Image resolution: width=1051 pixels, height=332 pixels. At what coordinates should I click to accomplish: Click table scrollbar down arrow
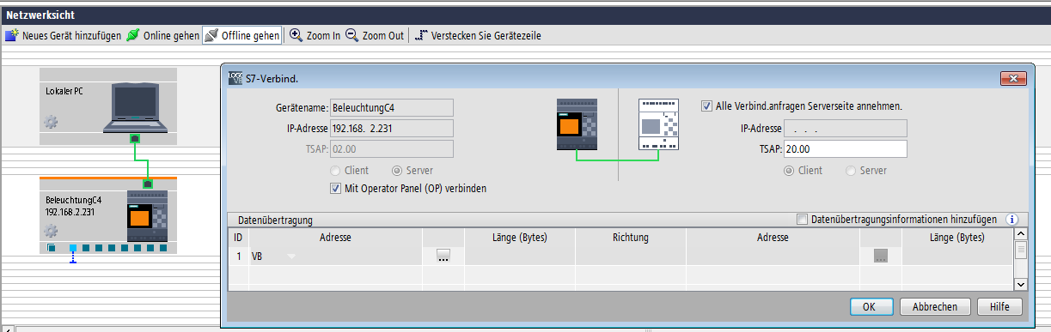(1021, 284)
